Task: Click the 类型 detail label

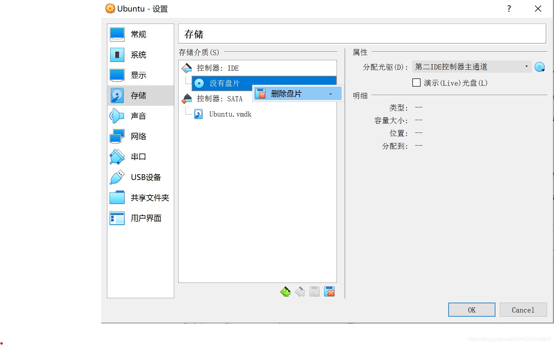Action: [399, 108]
